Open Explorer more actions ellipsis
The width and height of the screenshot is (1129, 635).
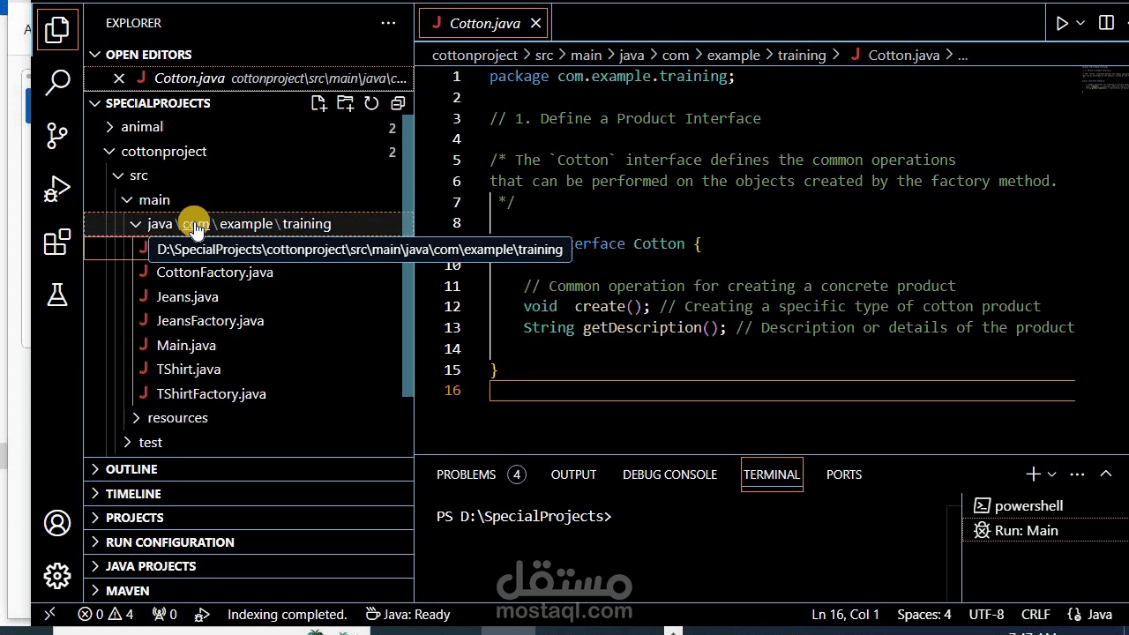[388, 23]
